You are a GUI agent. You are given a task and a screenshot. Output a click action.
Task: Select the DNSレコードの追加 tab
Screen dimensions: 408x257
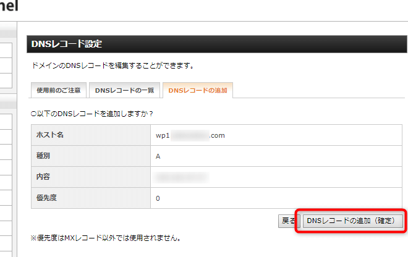(x=198, y=90)
